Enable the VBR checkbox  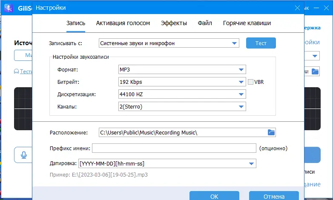pos(250,82)
